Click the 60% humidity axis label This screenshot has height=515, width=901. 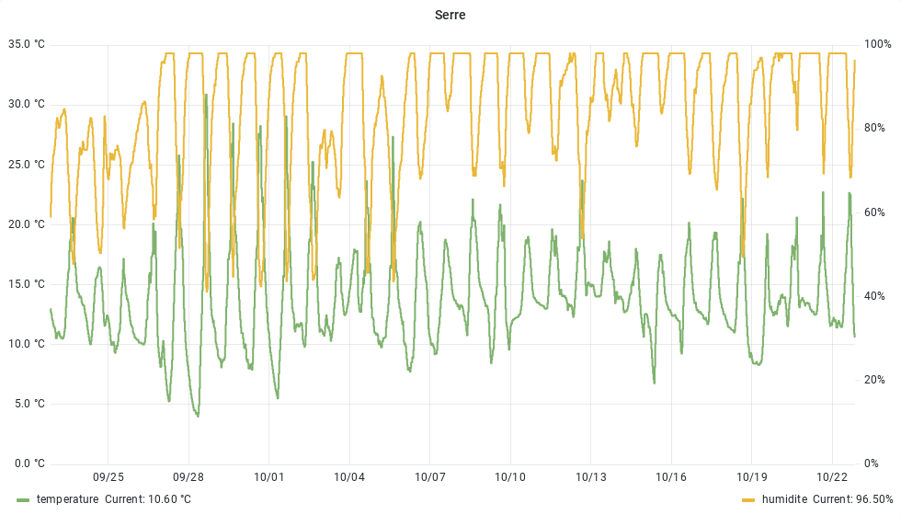pyautogui.click(x=874, y=212)
